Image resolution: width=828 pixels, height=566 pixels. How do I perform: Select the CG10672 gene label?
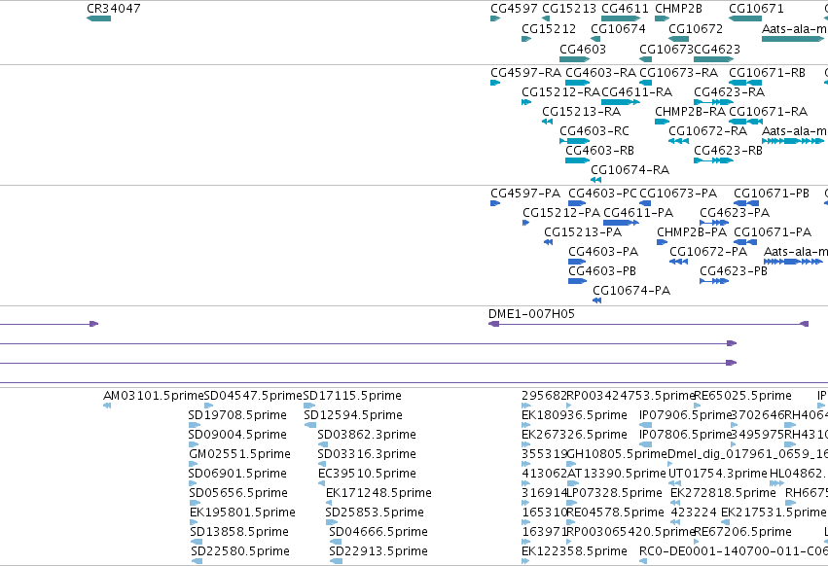coord(696,29)
